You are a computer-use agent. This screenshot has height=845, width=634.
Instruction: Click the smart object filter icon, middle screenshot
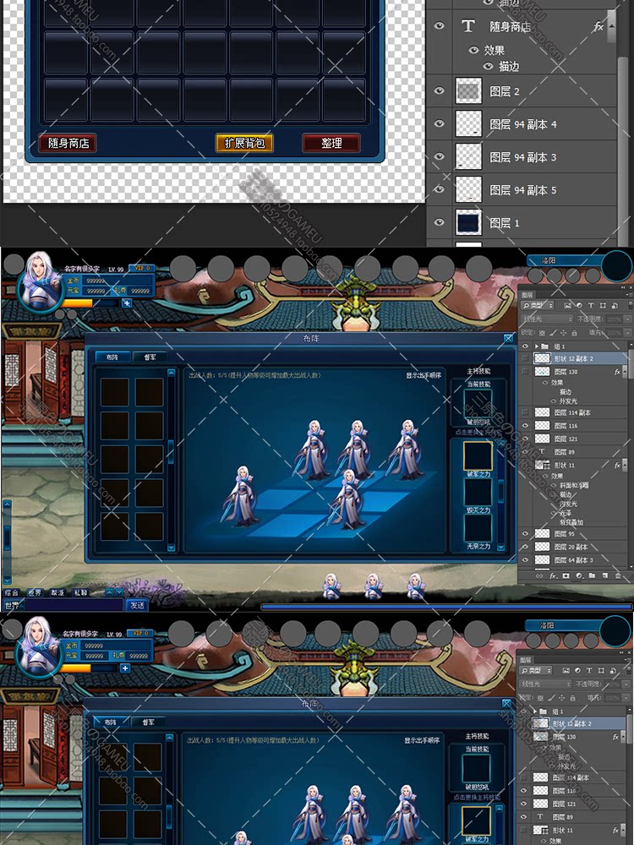click(614, 305)
